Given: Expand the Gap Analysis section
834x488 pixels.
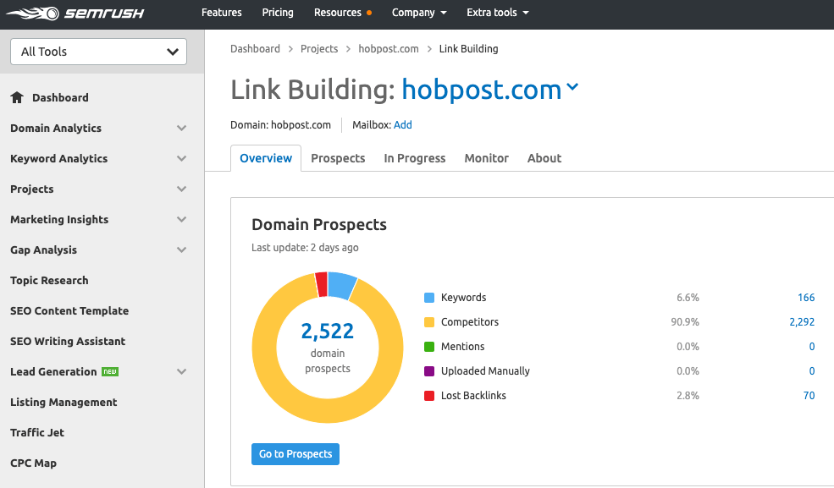Looking at the screenshot, I should 181,249.
